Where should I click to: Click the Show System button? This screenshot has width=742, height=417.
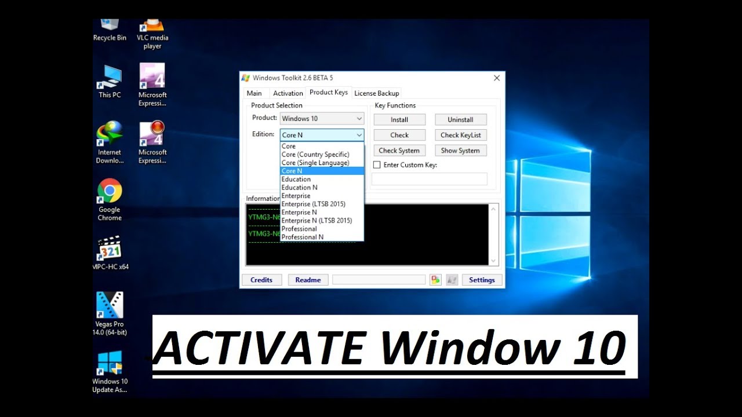(460, 151)
